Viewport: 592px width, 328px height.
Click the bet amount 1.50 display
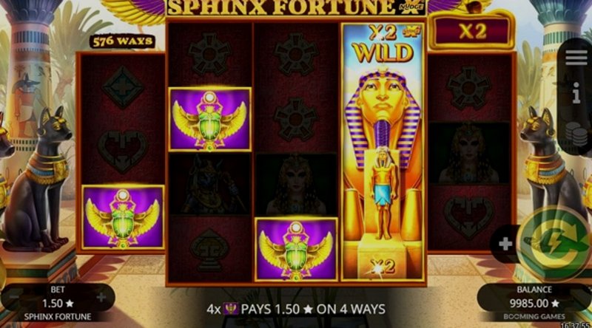pyautogui.click(x=58, y=304)
